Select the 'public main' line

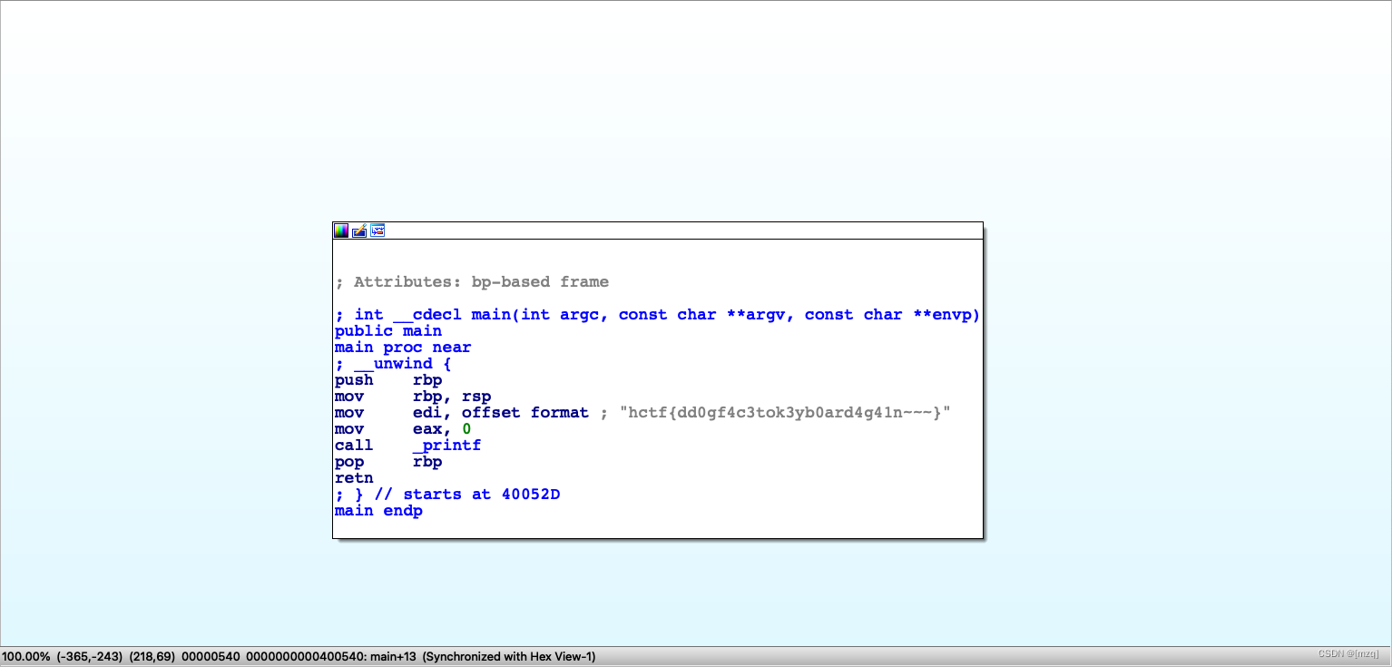(388, 331)
